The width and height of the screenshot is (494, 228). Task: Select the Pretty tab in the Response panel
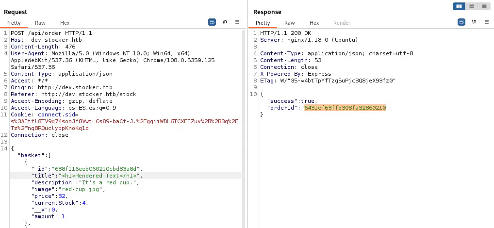[x=263, y=23]
